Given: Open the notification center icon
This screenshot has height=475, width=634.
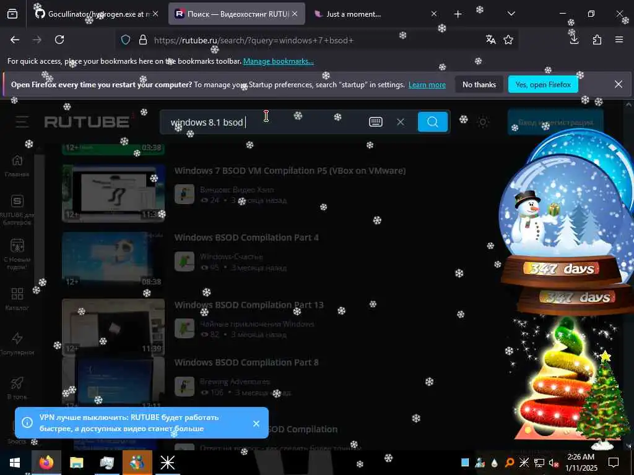Looking at the screenshot, I should point(614,463).
